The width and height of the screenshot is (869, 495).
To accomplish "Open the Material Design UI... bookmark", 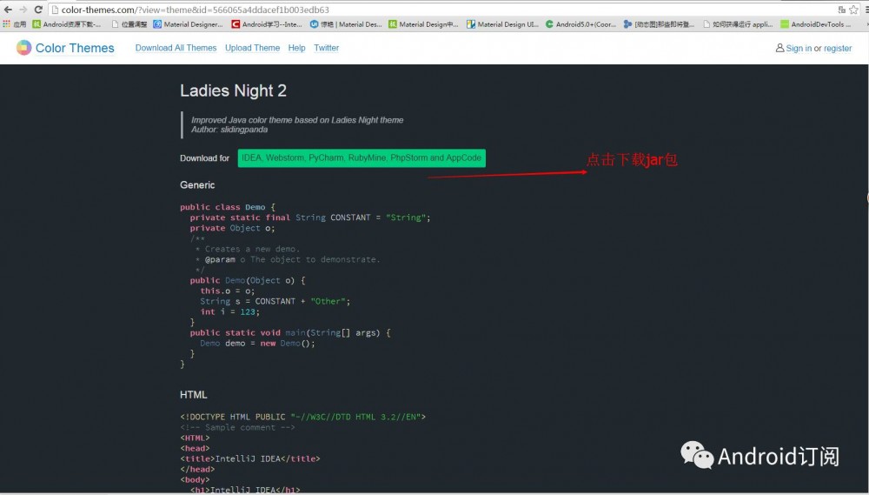I will (x=502, y=23).
